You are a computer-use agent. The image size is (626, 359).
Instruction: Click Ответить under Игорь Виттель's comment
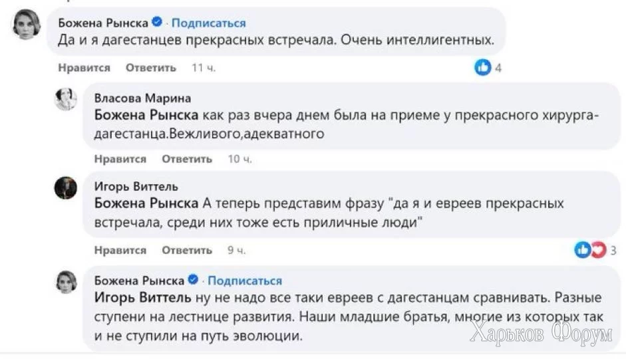[186, 250]
